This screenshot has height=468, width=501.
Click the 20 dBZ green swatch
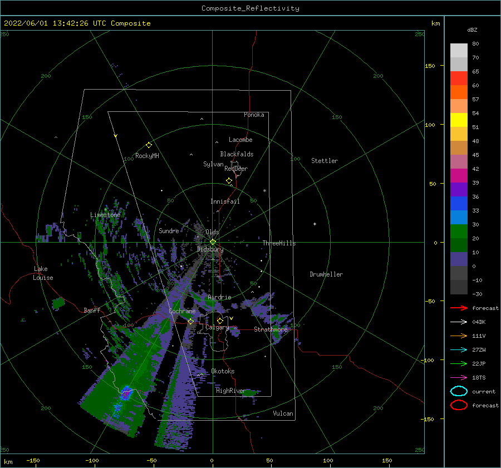click(459, 231)
